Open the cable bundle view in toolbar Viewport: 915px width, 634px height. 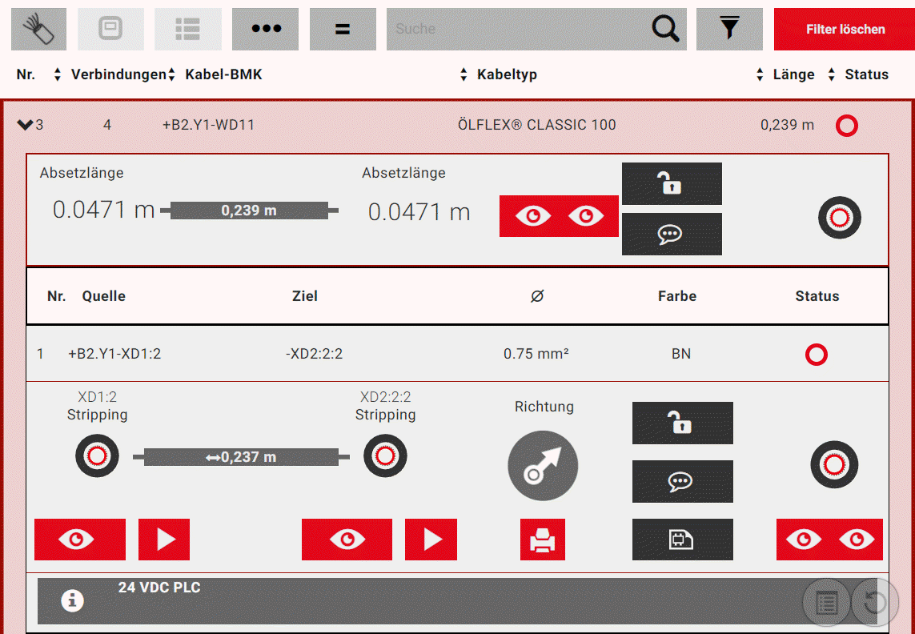[x=38, y=29]
